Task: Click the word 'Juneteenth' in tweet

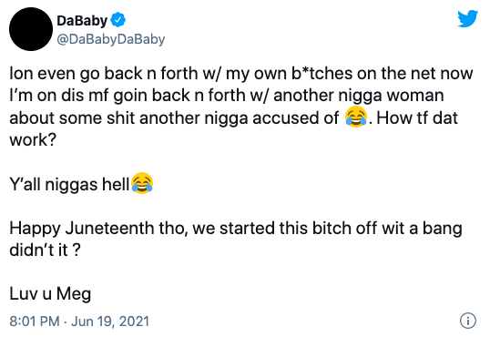Action: pyautogui.click(x=109, y=228)
